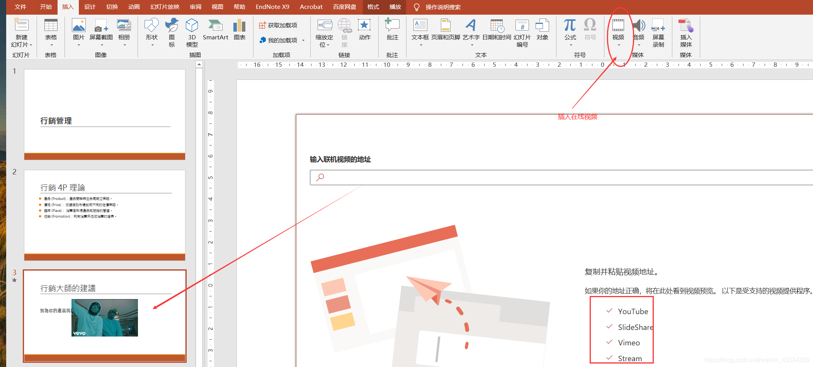813x367 pixels.
Task: Click the Audio (音频) speaker icon
Action: 639,25
